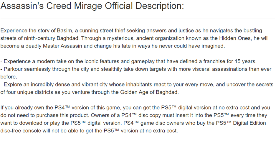The image size is (276, 146).
Task: Click the lone word "before." ending the Parkour bullet
Action: [9, 77]
